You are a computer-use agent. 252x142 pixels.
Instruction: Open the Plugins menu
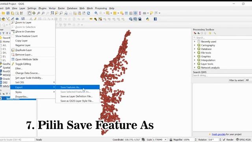(x=43, y=8)
